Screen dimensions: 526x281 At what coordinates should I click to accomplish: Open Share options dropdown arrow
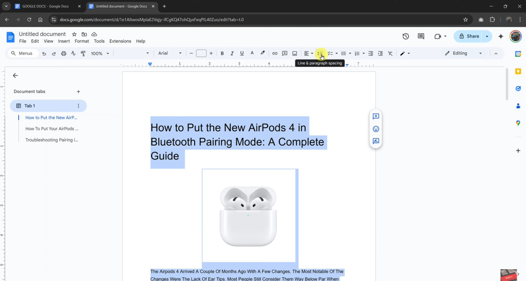(487, 36)
